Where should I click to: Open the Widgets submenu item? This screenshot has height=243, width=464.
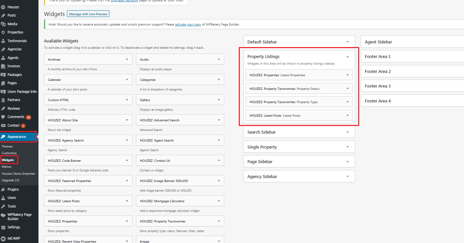(8, 160)
